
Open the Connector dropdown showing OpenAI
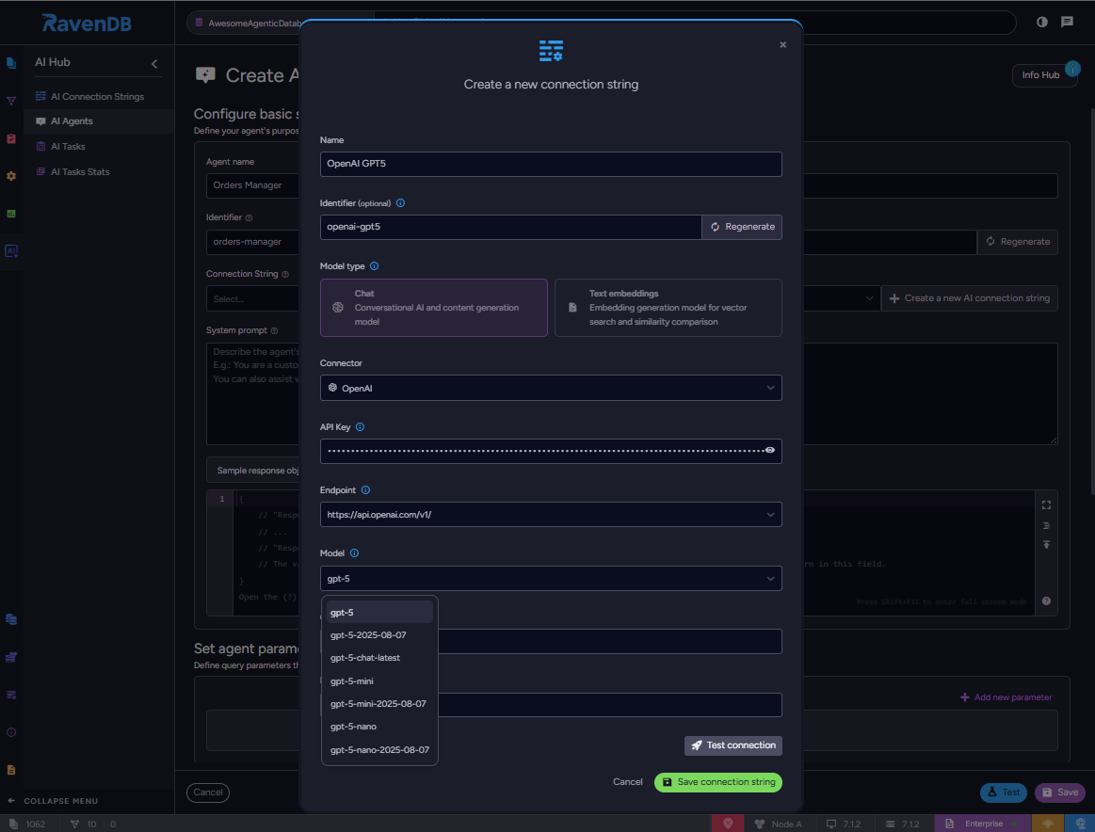click(x=551, y=388)
